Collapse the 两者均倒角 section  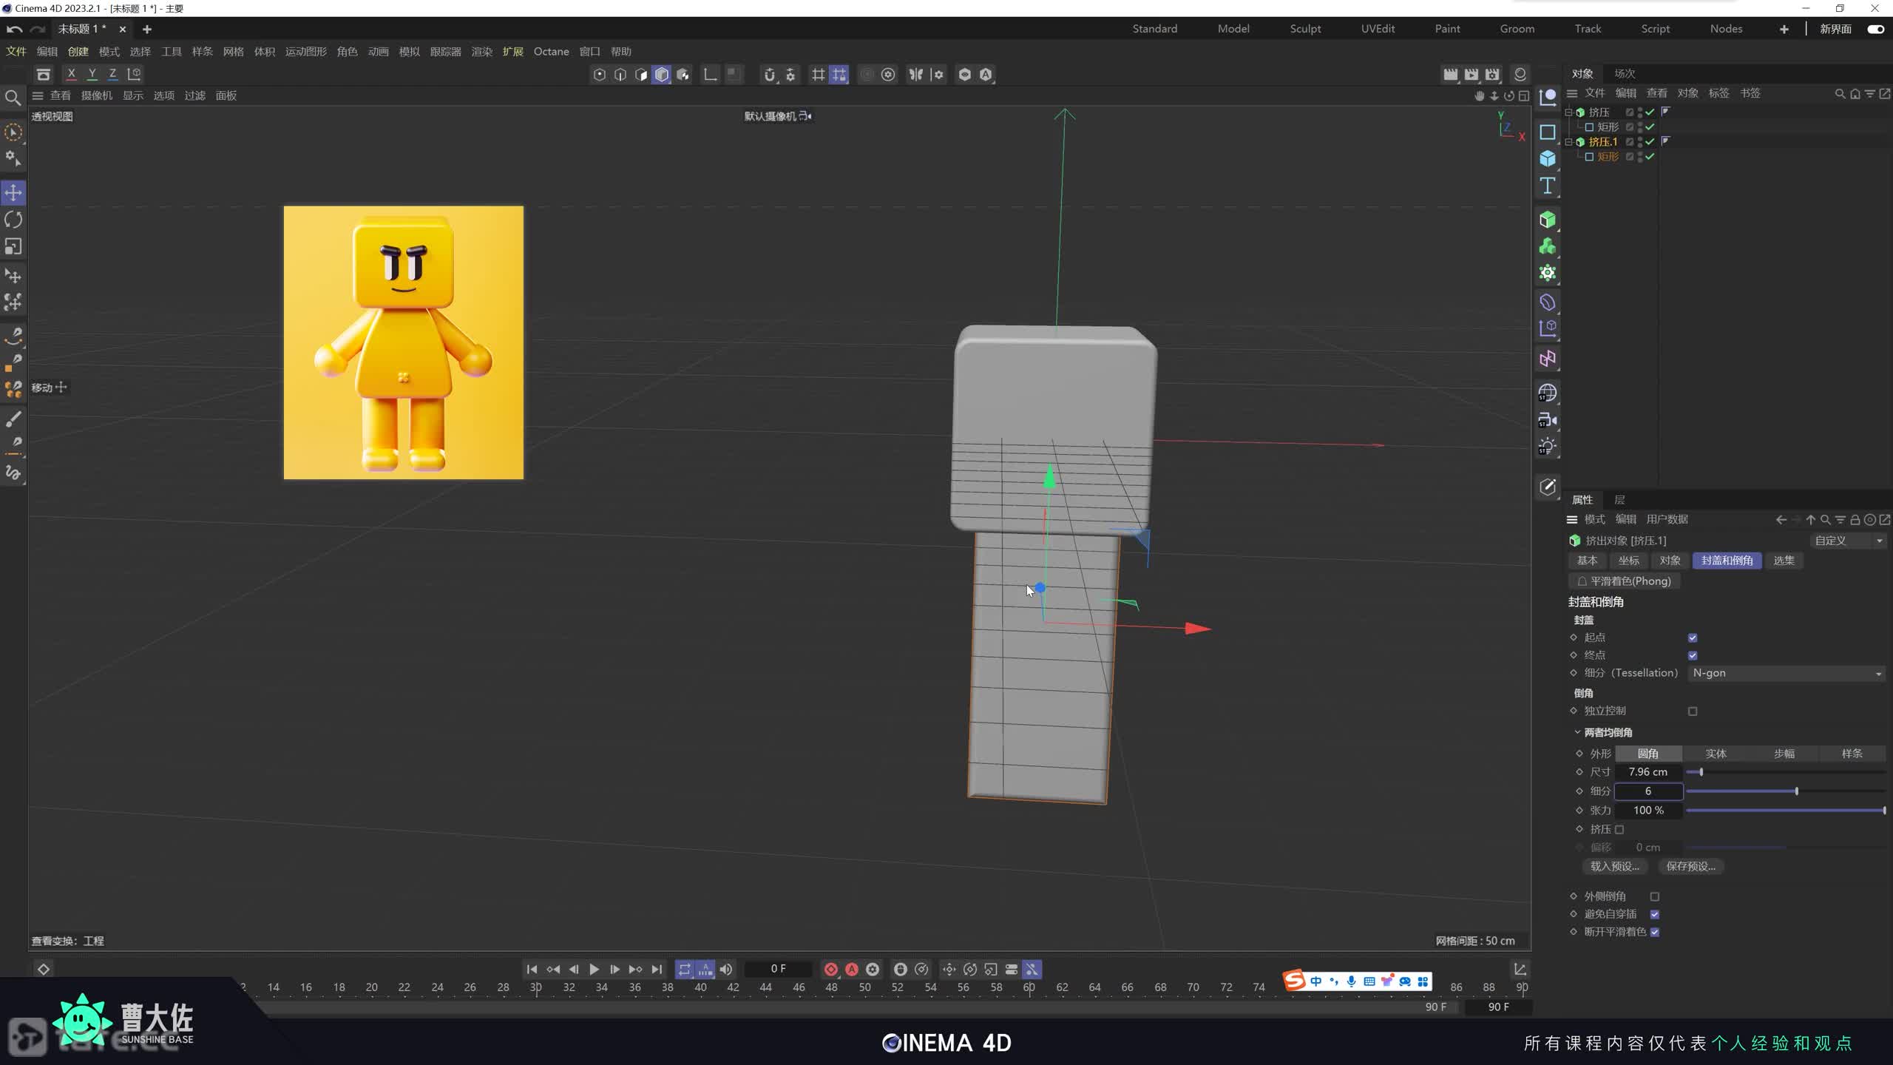(x=1577, y=732)
